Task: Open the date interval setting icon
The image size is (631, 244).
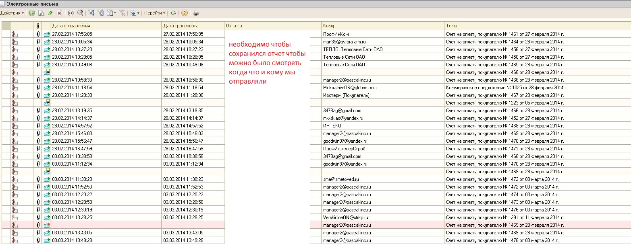Action: [x=71, y=13]
